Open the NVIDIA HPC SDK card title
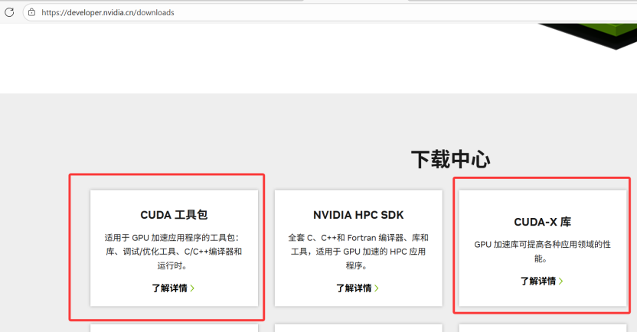The image size is (637, 332). (x=358, y=215)
